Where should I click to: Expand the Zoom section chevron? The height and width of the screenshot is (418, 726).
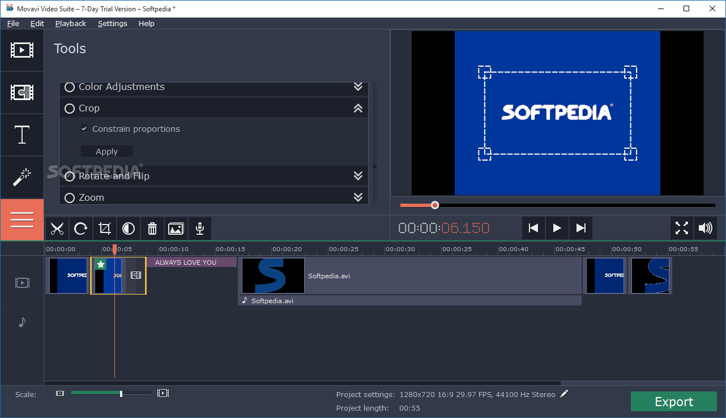[358, 197]
